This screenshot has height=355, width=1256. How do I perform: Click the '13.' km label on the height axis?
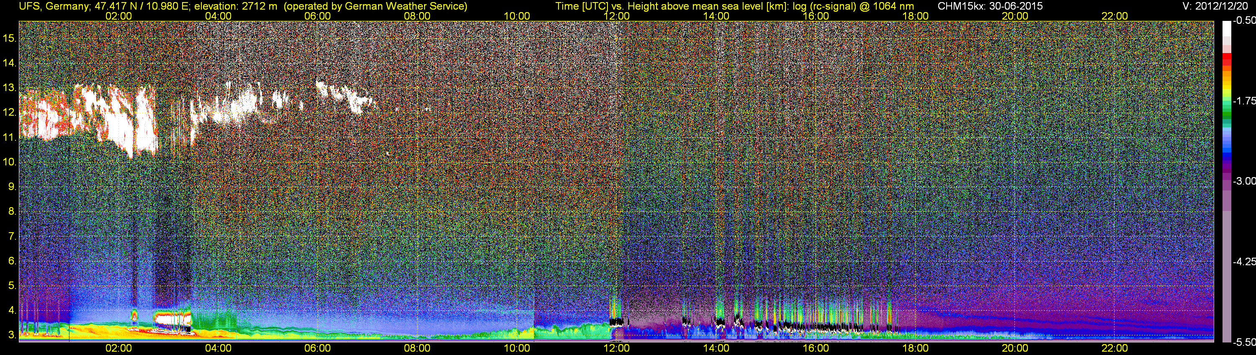pyautogui.click(x=10, y=88)
